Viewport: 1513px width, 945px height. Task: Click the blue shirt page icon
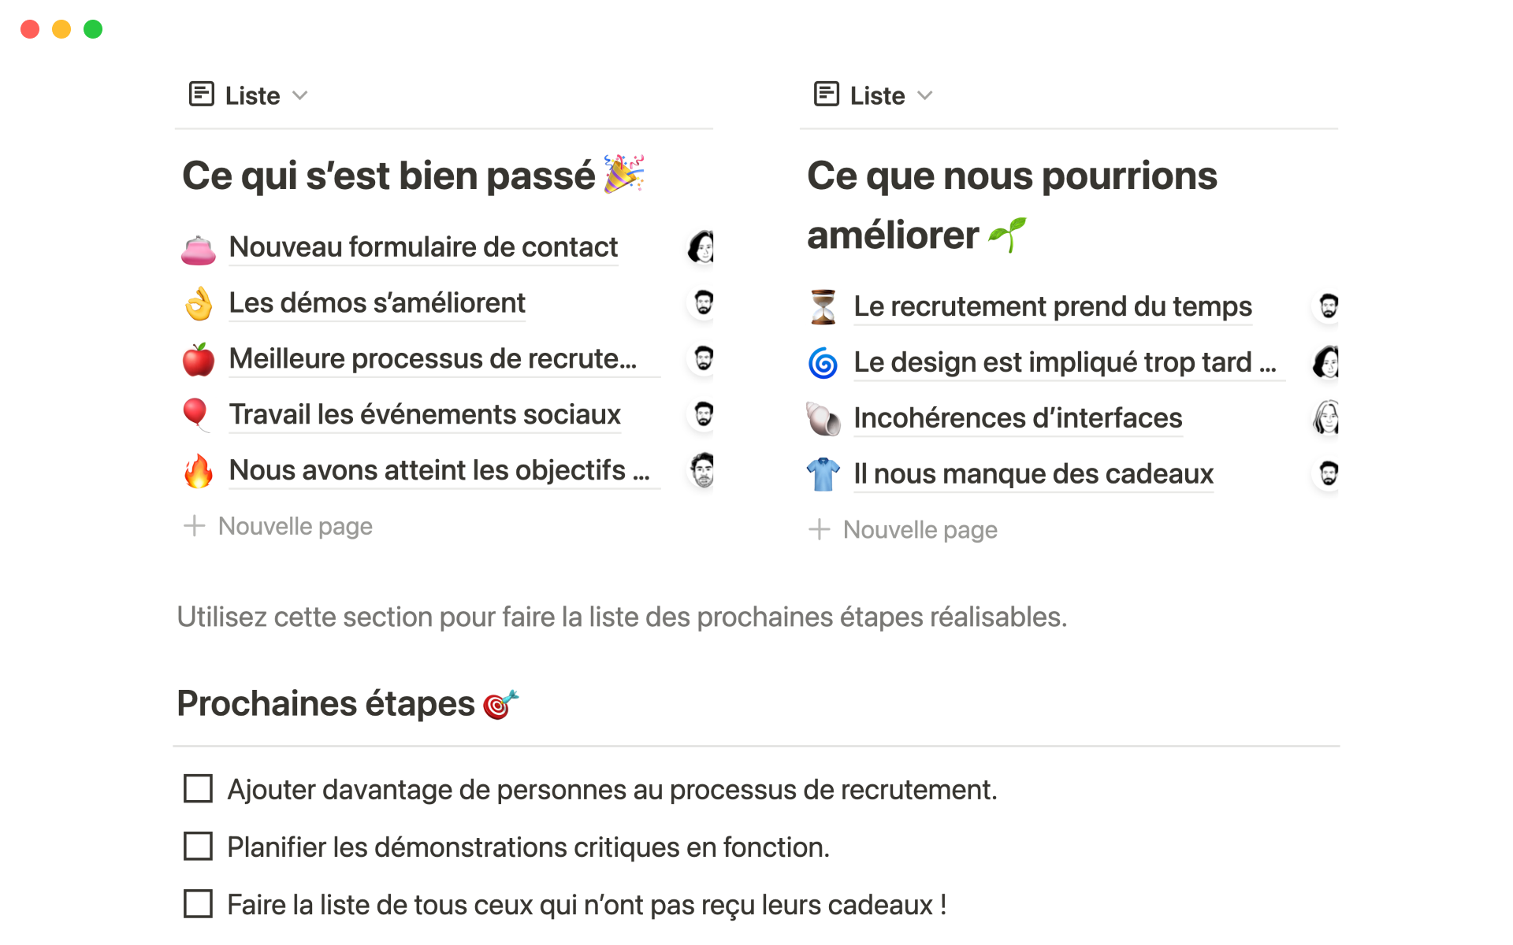coord(823,475)
